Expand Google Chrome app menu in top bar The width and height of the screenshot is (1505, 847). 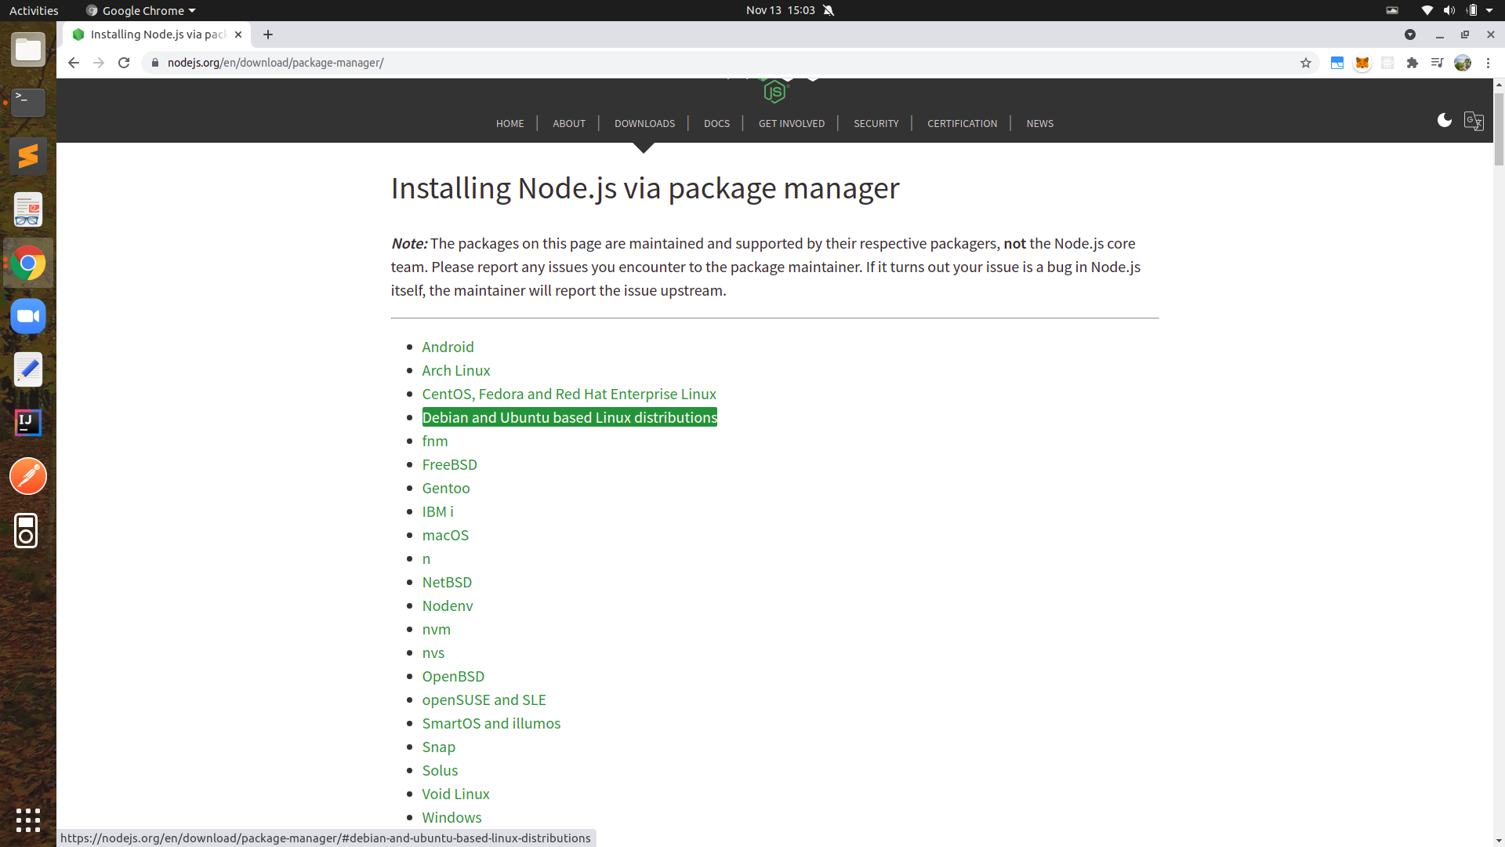click(141, 10)
